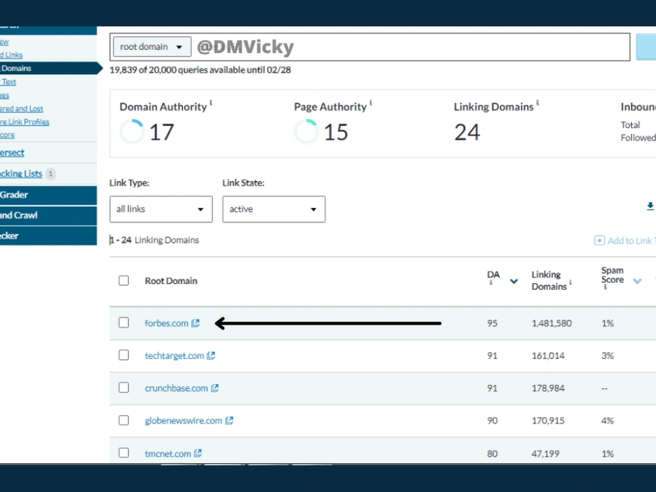
Task: Click Spam Score column info icon
Action: coord(605,287)
